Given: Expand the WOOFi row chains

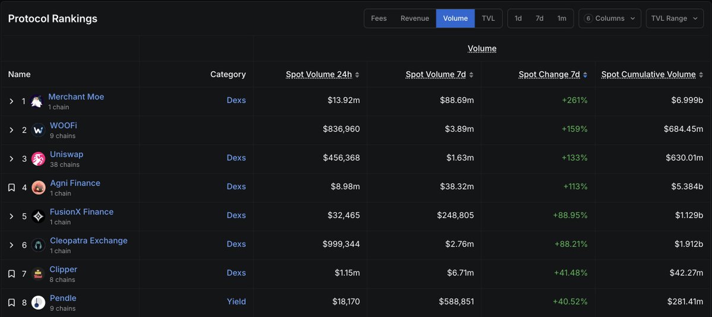Looking at the screenshot, I should click(x=12, y=130).
